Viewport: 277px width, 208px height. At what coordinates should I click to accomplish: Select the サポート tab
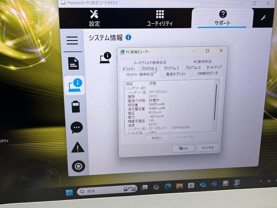[222, 18]
